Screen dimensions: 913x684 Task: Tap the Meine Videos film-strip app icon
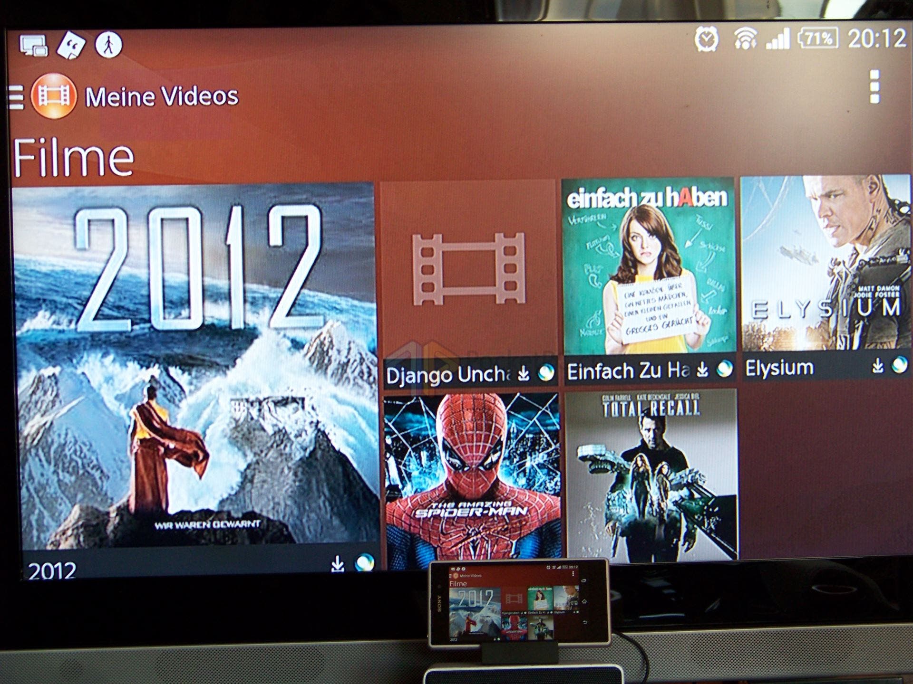54,96
